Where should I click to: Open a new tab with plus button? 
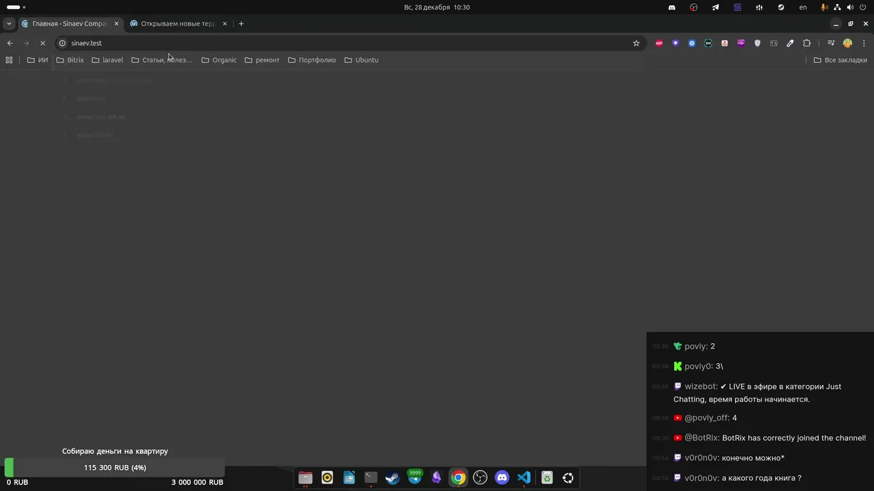click(241, 23)
